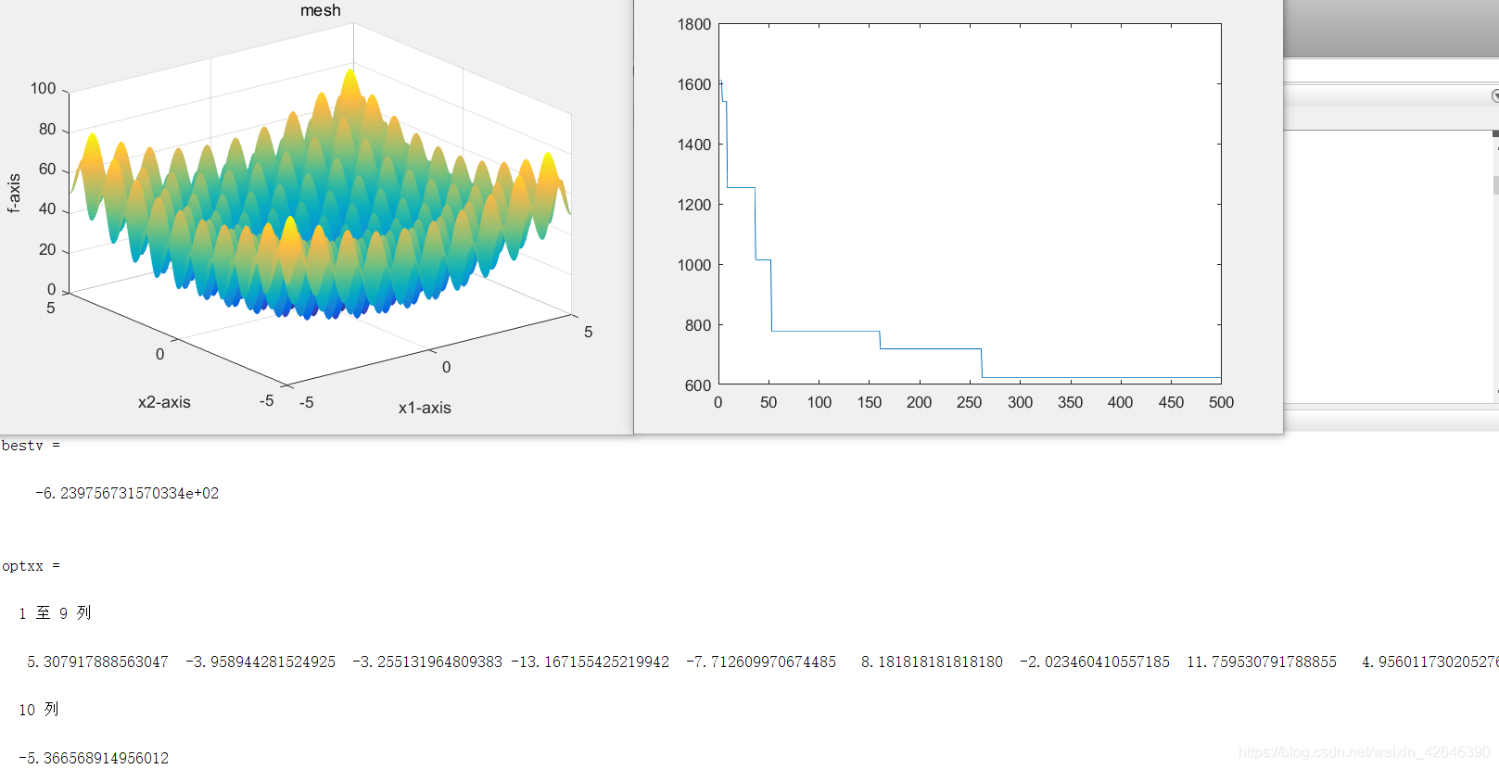Click the '1 至 9 列' column header text
The image size is (1499, 769).
click(x=55, y=613)
